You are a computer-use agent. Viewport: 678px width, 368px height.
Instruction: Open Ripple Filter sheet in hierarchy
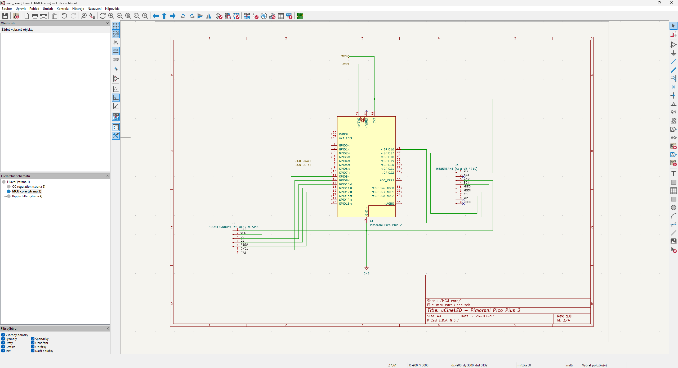point(27,196)
